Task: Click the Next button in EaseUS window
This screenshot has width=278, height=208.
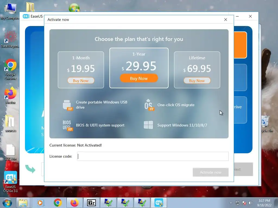Action: (x=243, y=169)
